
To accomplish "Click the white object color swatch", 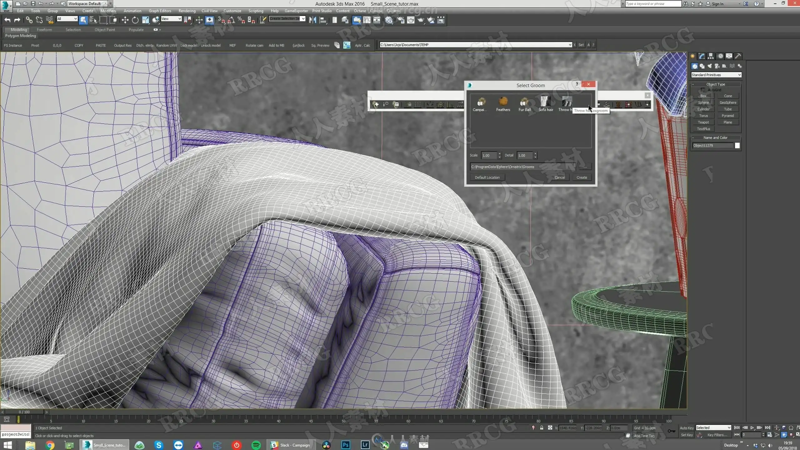I will point(737,146).
